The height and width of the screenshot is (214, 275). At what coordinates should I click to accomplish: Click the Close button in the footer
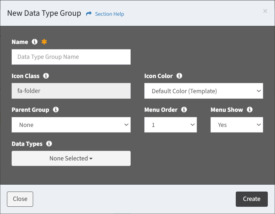tap(20, 199)
